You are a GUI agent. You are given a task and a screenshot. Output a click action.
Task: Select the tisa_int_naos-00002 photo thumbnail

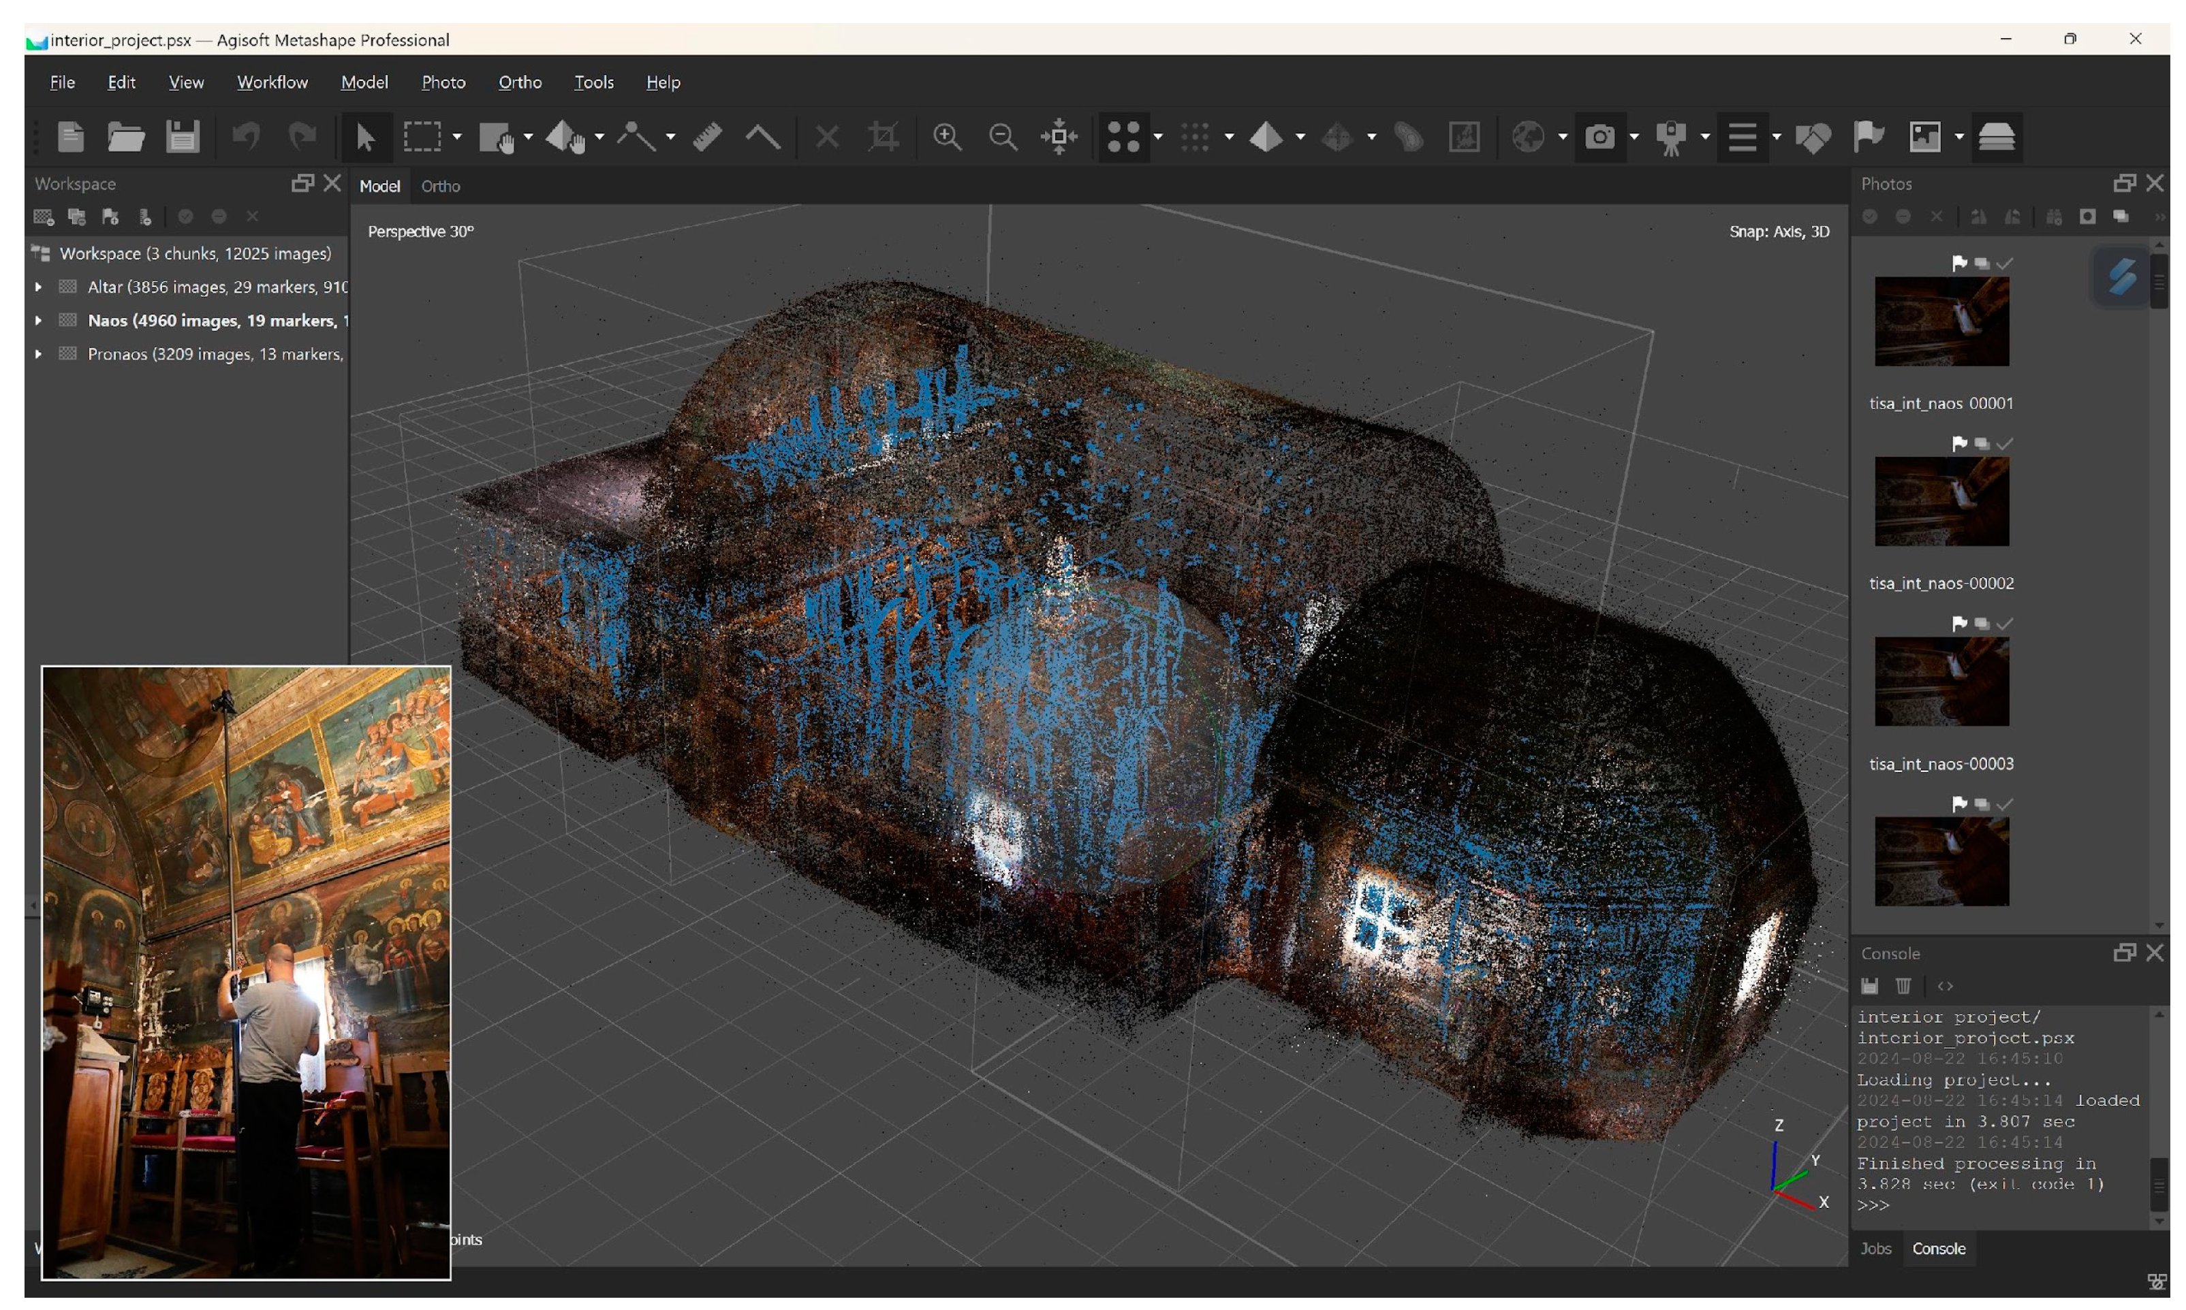point(1941,501)
